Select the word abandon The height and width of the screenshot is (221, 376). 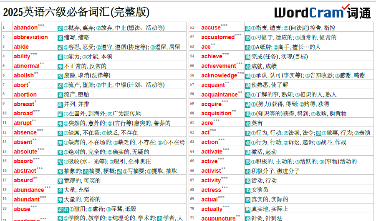pos(25,28)
